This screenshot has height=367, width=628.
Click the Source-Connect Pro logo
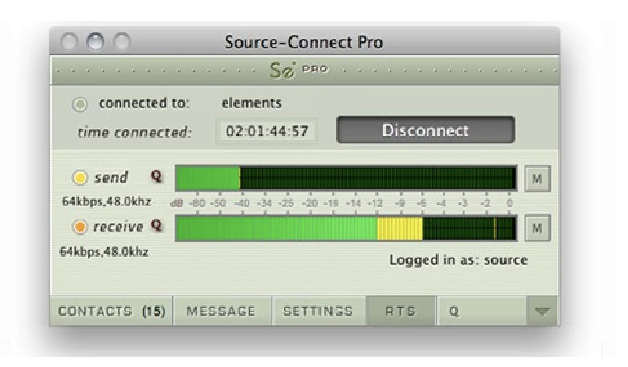(x=299, y=70)
